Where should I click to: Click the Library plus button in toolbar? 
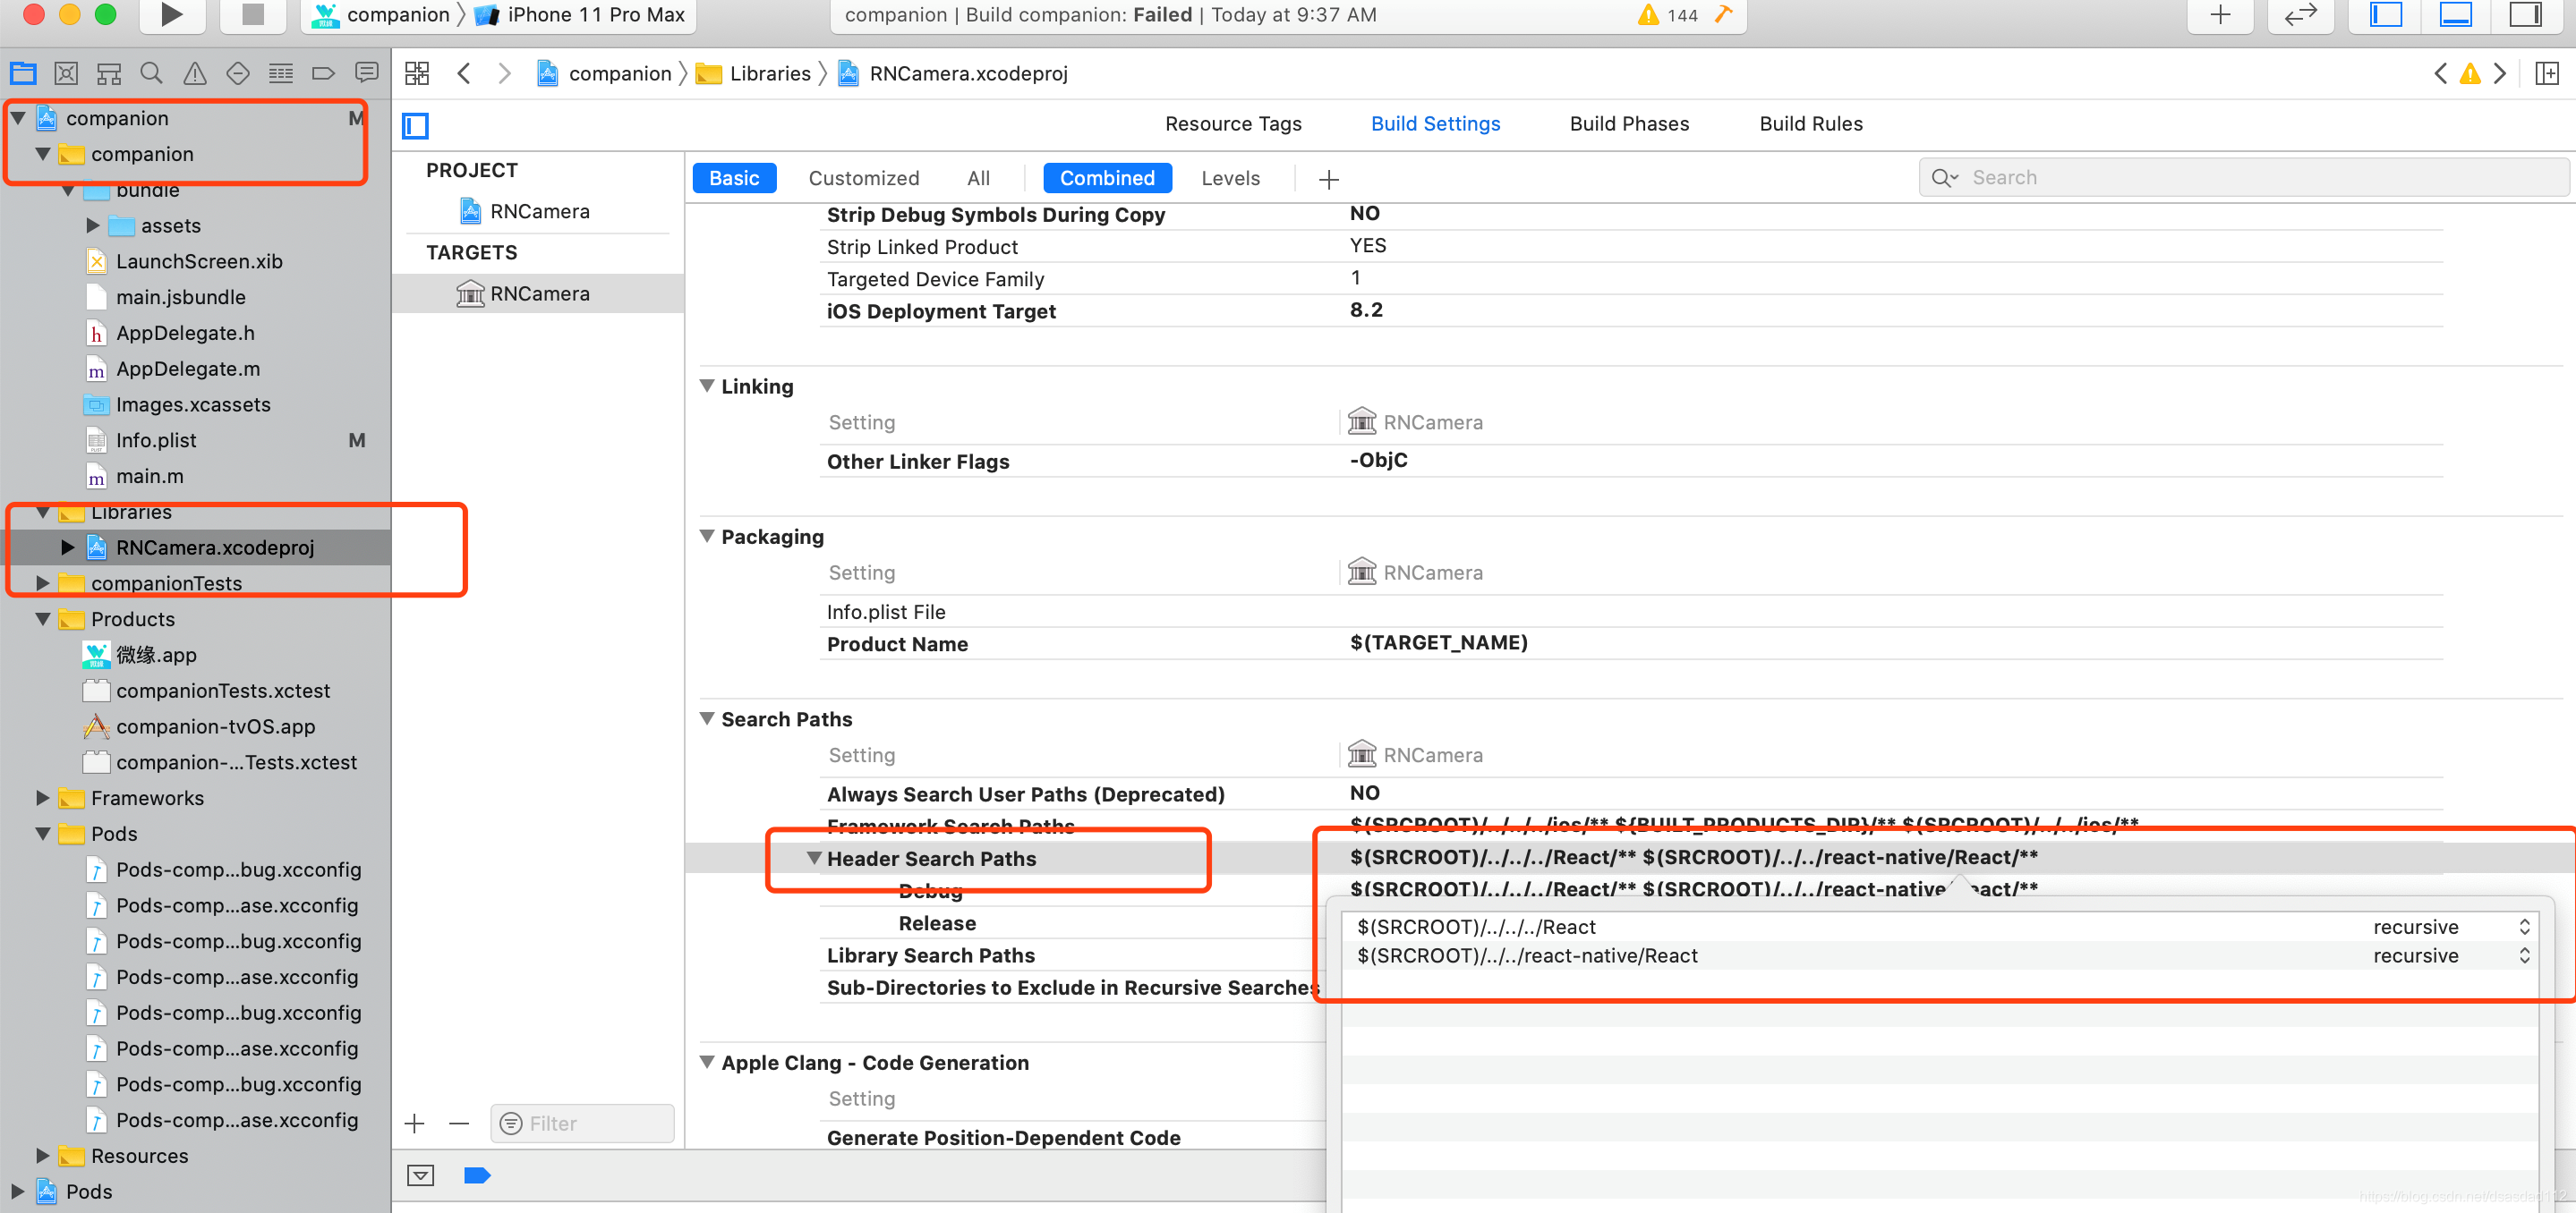2220,14
